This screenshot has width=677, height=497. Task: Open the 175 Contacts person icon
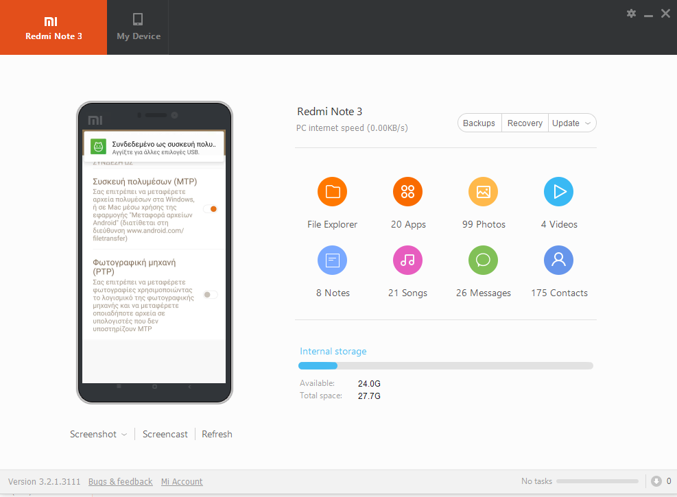click(559, 260)
